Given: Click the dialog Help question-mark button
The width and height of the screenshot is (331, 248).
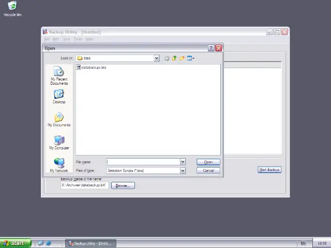Looking at the screenshot, I should coord(211,48).
